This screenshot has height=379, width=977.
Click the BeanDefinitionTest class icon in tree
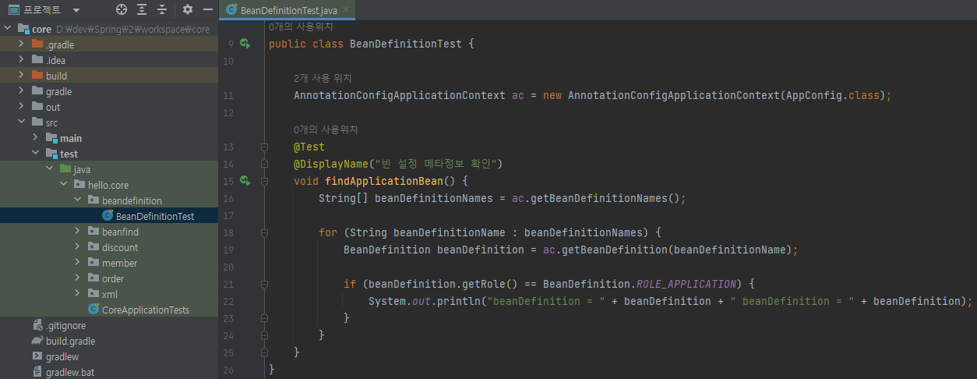pos(108,216)
